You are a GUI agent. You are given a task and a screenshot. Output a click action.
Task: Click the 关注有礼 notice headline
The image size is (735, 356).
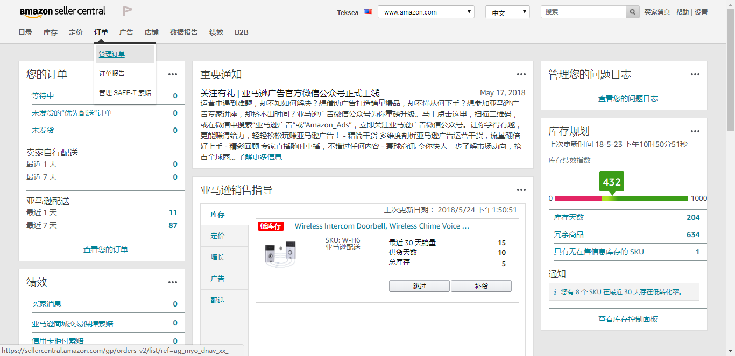(x=290, y=93)
